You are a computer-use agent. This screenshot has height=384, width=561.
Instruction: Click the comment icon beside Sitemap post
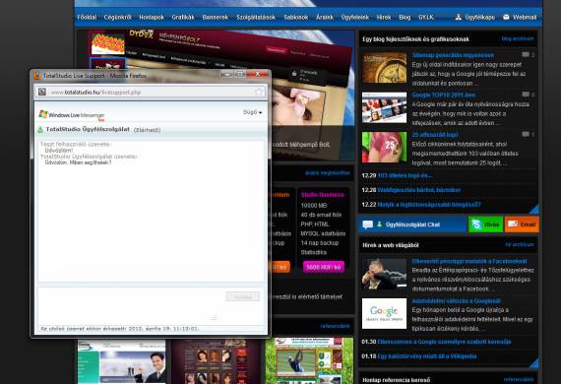pyautogui.click(x=526, y=55)
